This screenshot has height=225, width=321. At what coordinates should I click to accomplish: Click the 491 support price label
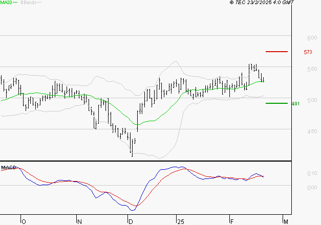click(x=295, y=104)
